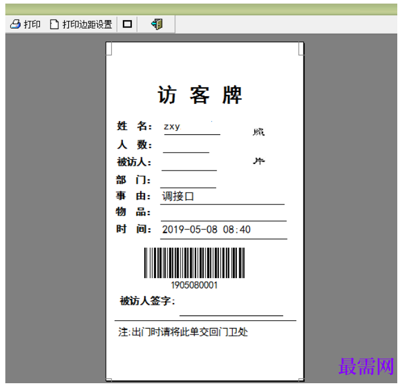Image resolution: width=405 pixels, height=385 pixels.
Task: Click the barcode image
Action: 194,263
